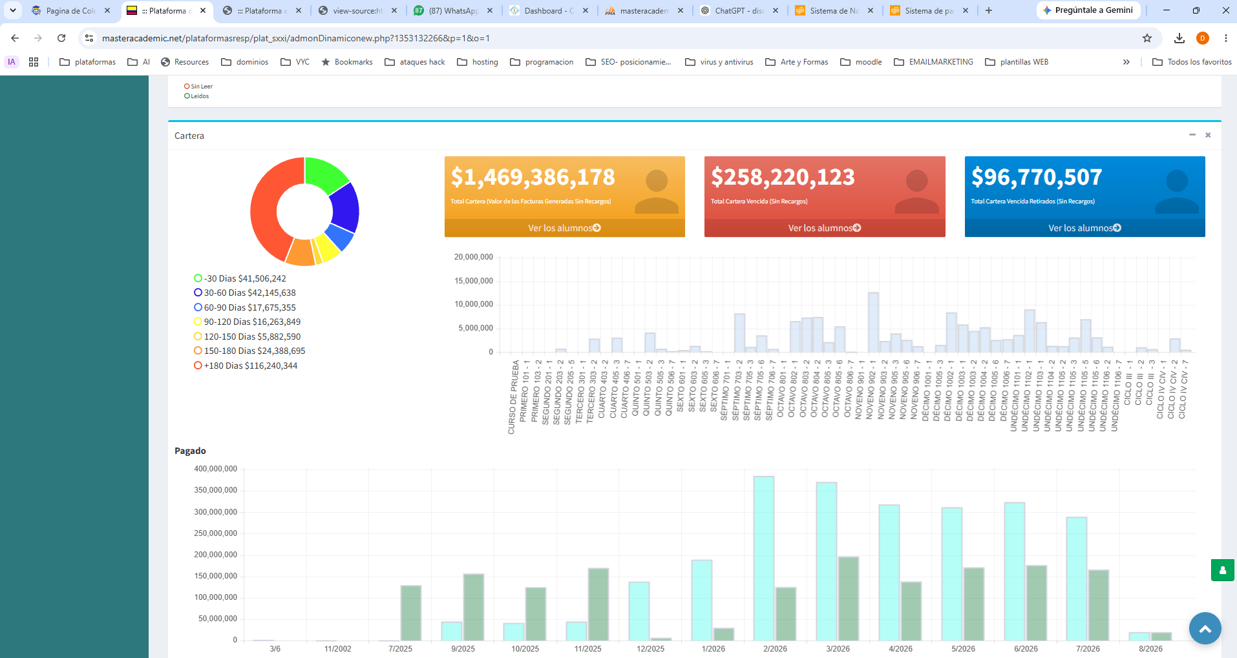The width and height of the screenshot is (1237, 658).
Task: Close the active Plataforma tab
Action: [x=203, y=10]
